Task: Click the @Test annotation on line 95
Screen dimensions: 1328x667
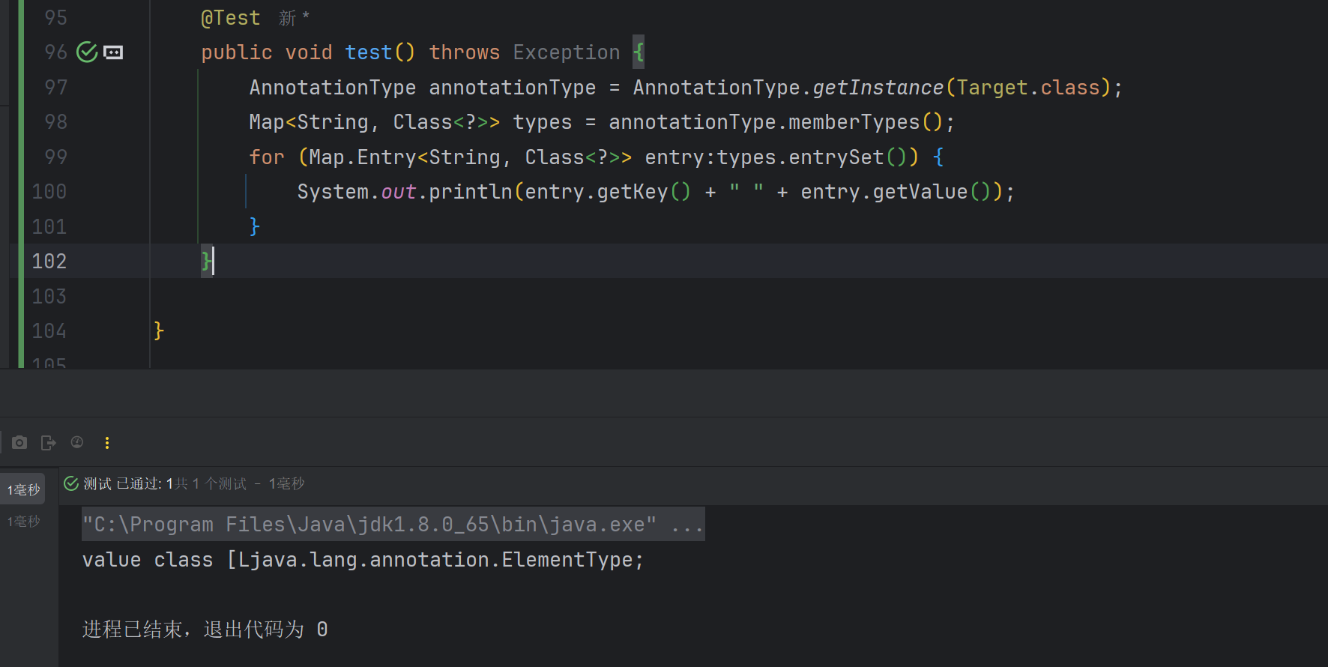Action: click(230, 18)
